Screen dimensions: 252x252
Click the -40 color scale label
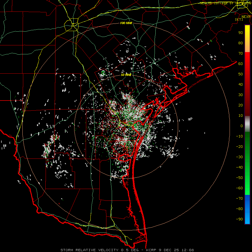coord(239,167)
